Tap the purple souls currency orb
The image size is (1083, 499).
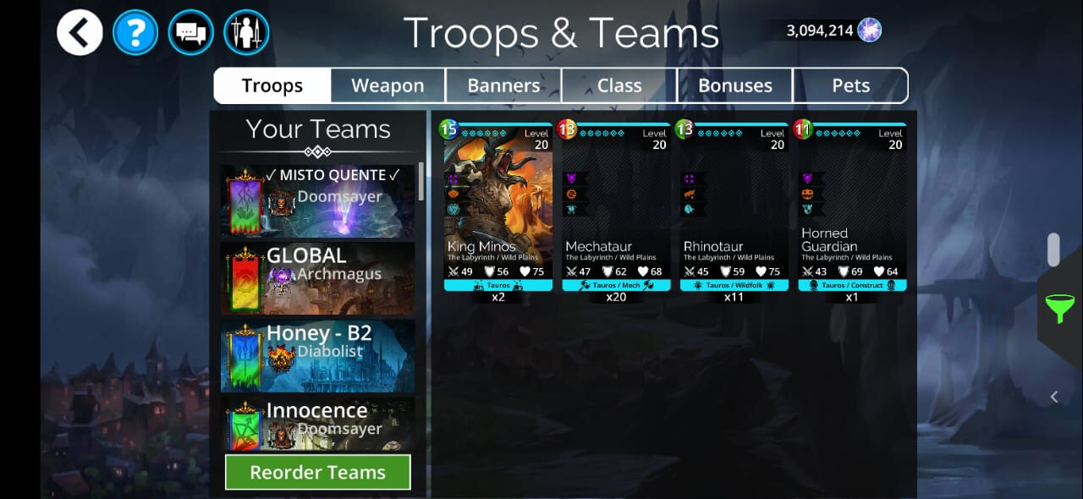click(x=869, y=30)
